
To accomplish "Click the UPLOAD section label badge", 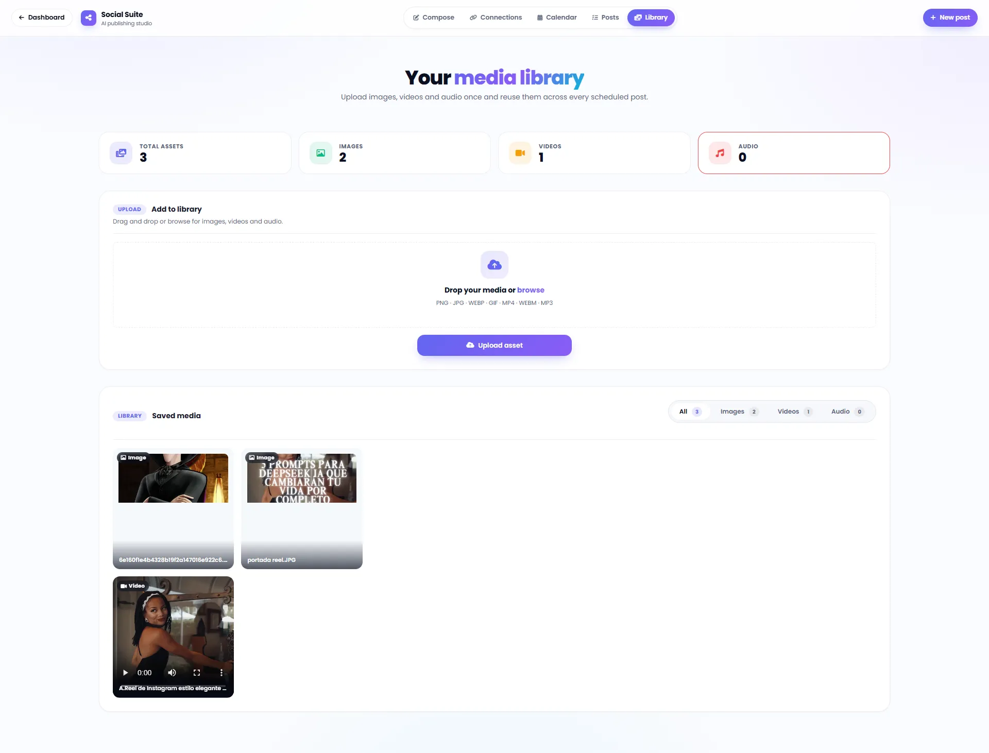I will (129, 209).
